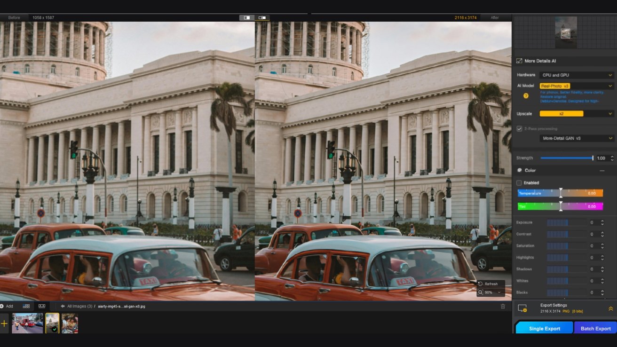Switch to grid thumbnail view
The height and width of the screenshot is (347, 617).
(26, 306)
